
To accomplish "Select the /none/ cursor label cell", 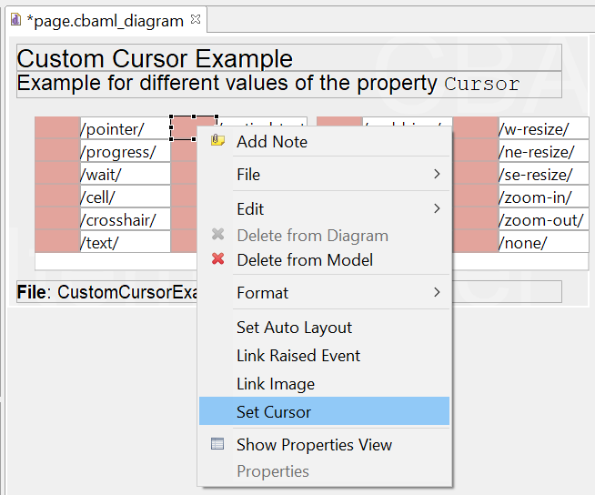I will [x=542, y=243].
